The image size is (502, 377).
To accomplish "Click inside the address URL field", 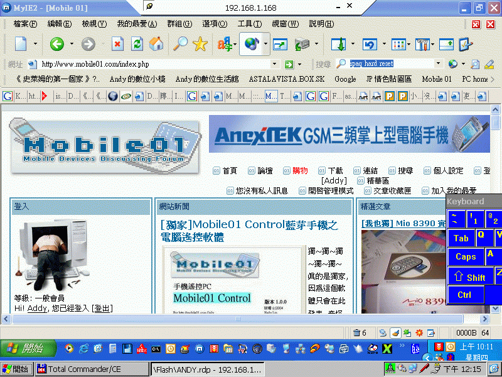I will click(155, 64).
